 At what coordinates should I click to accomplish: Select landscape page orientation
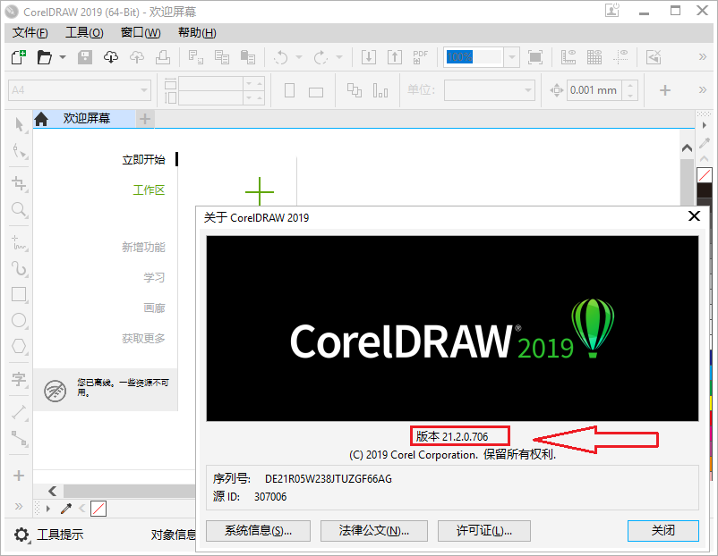coord(316,91)
